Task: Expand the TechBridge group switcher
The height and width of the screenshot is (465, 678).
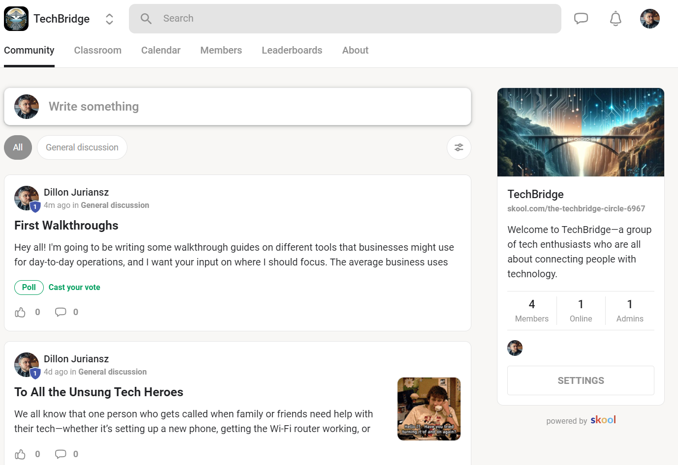Action: click(x=109, y=19)
